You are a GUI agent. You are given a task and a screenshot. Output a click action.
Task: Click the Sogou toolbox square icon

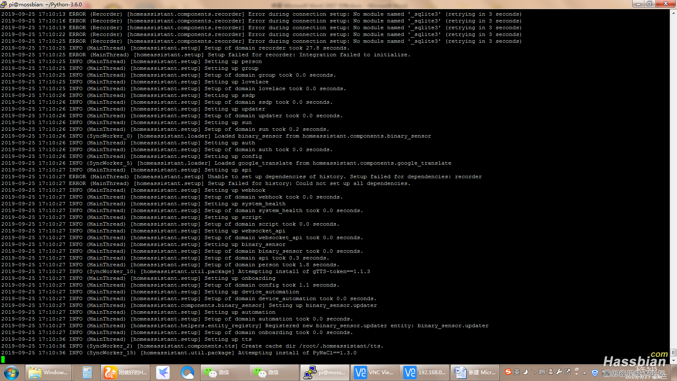[567, 372]
